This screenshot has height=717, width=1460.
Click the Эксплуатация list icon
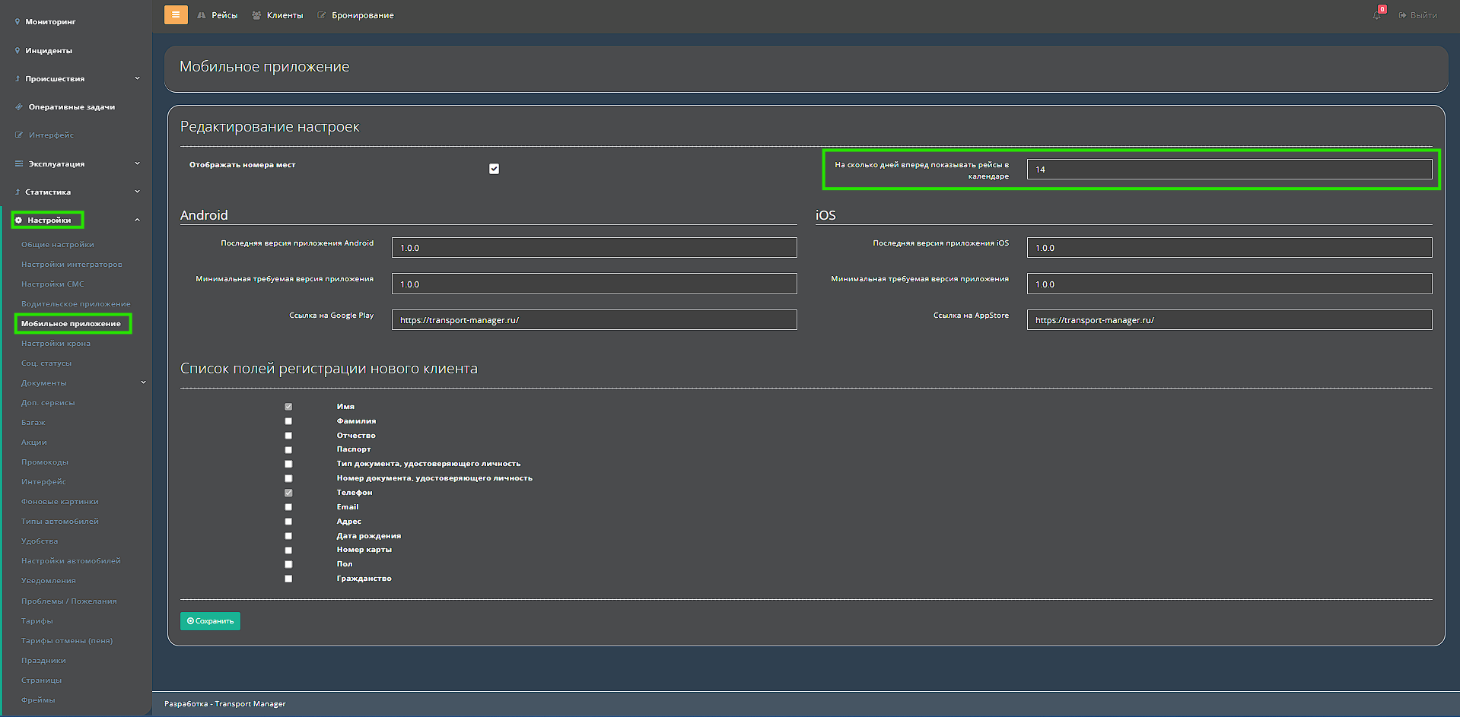pos(19,163)
